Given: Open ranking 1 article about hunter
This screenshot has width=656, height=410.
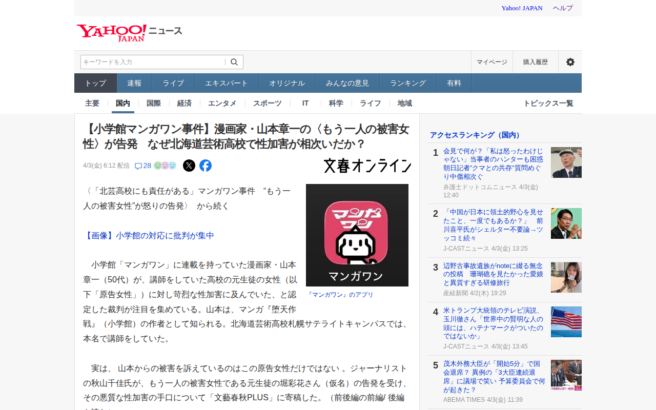Looking at the screenshot, I should pyautogui.click(x=493, y=164).
